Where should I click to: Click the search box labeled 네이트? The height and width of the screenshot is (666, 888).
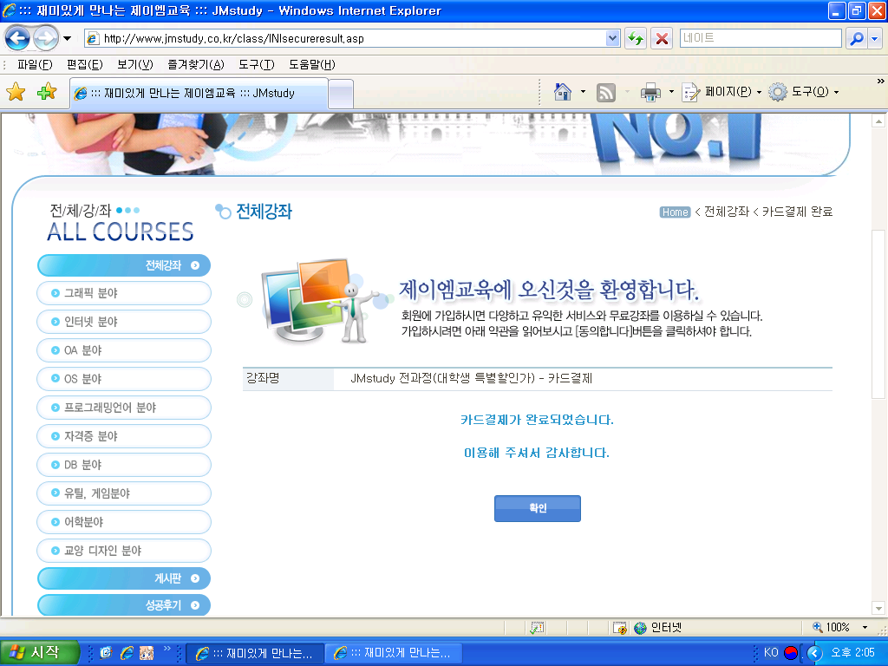point(760,38)
